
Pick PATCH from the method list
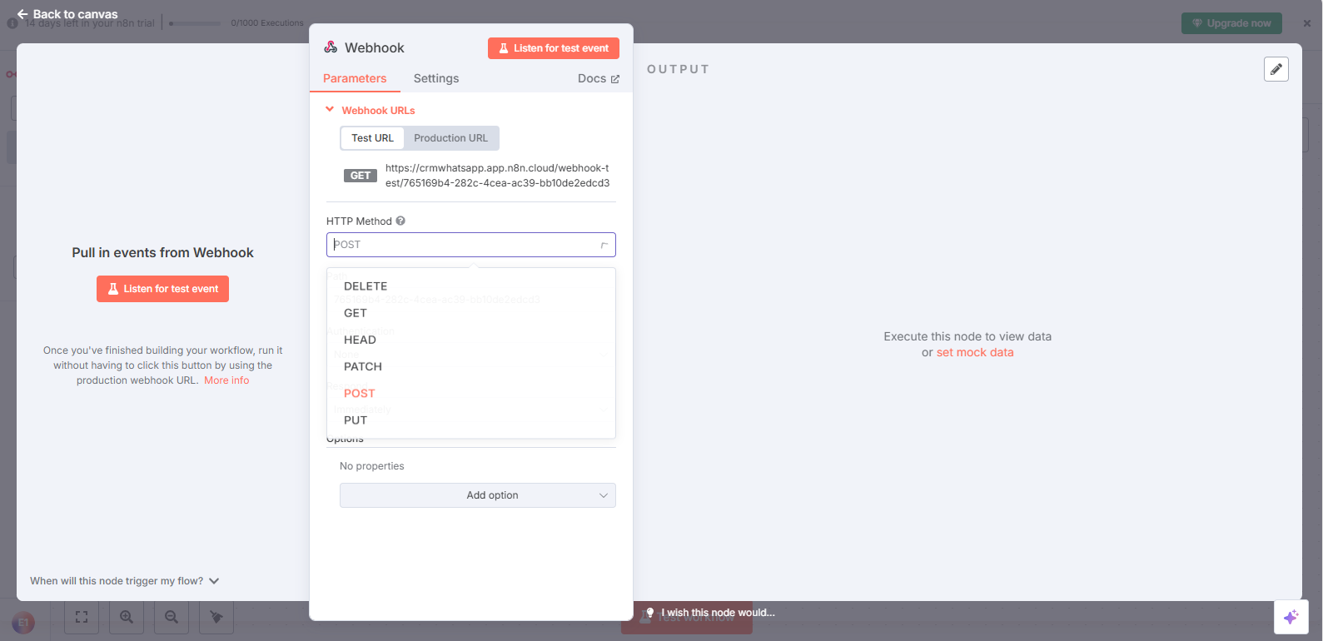tap(471, 366)
